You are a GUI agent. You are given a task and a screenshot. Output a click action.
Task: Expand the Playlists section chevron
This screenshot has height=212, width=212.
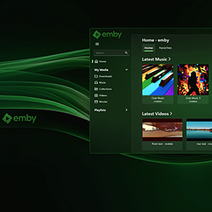tap(126, 110)
